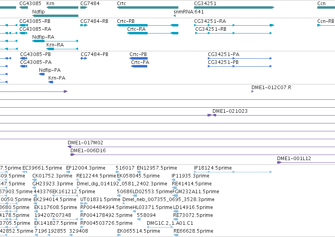Viewport: 335px width, 237px height.
Task: Select EST FGM232A11.5prime label
Action: (196, 192)
